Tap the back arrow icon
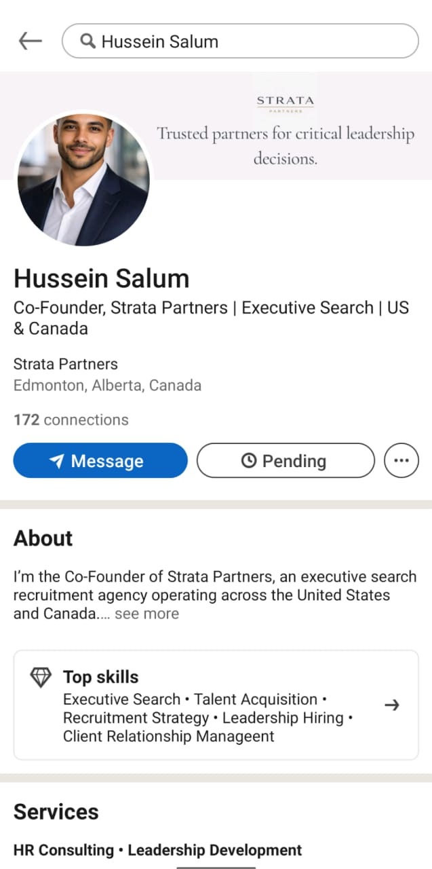Viewport: 432px width, 869px height. 30,41
